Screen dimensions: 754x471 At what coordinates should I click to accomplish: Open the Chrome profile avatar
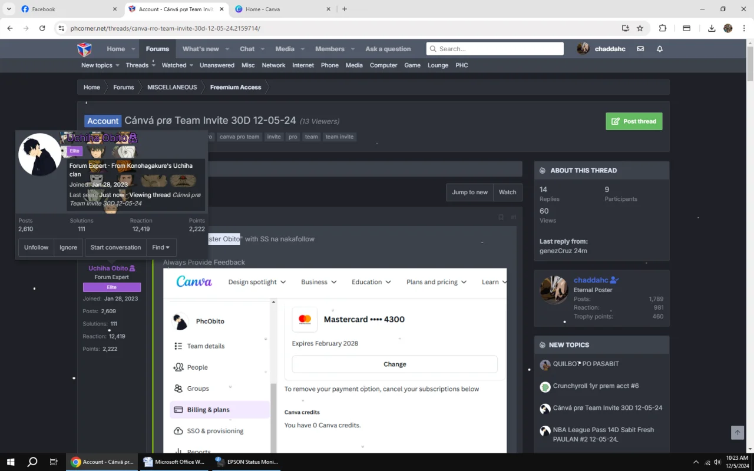click(728, 28)
